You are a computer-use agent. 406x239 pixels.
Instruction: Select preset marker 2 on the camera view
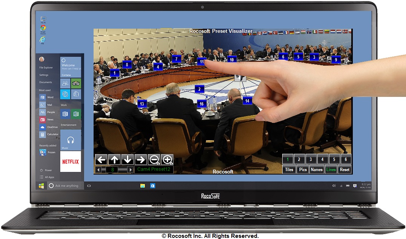click(199, 89)
